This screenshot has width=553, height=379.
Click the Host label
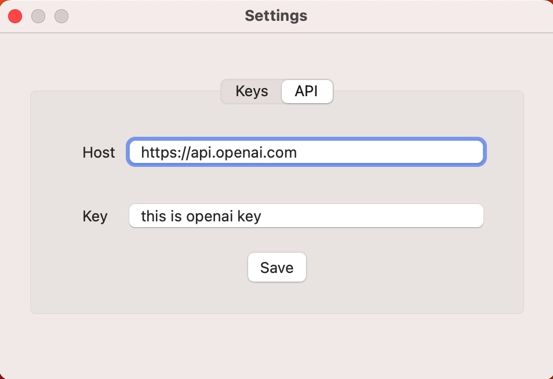(99, 152)
